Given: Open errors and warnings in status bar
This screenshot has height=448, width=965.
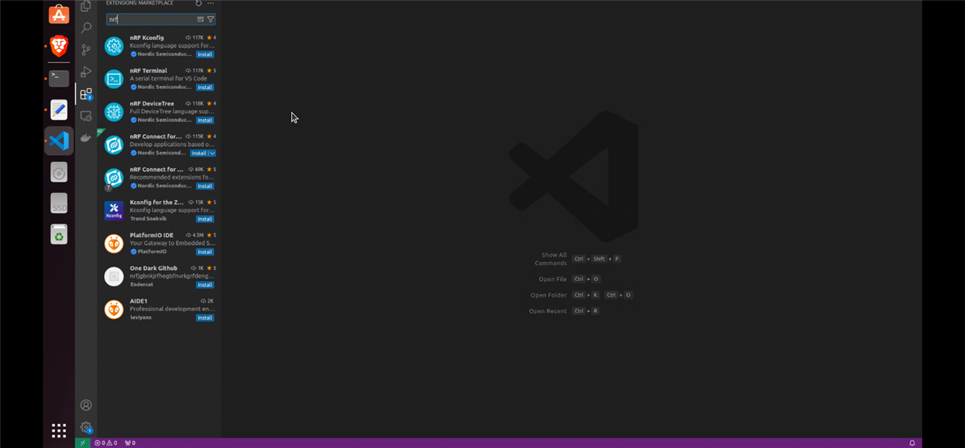Looking at the screenshot, I should tap(106, 443).
